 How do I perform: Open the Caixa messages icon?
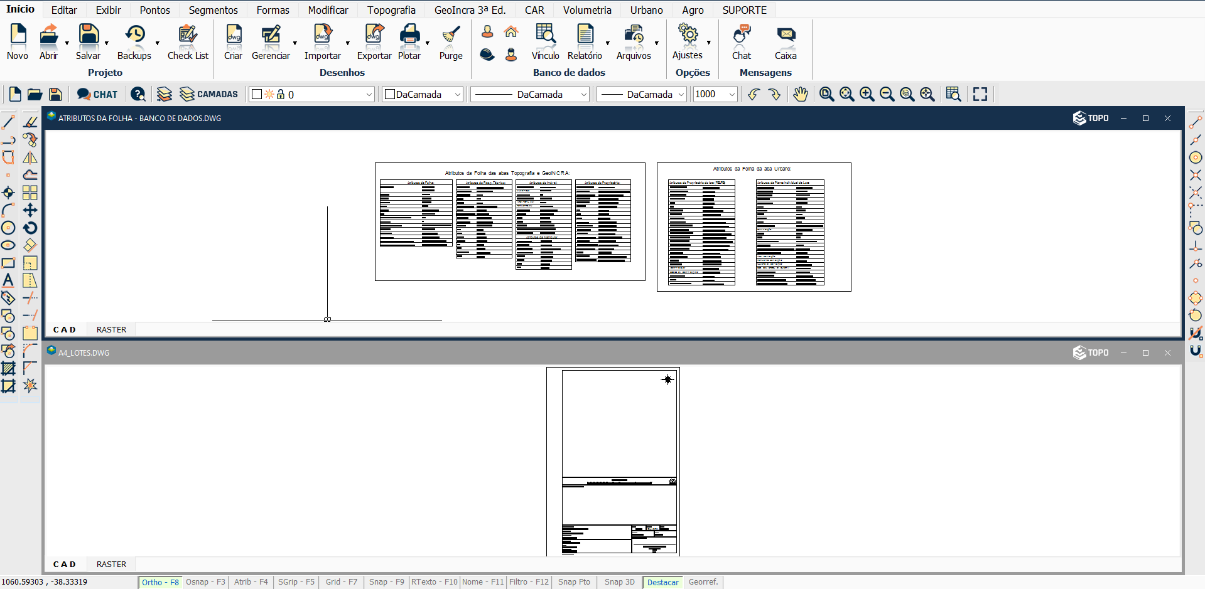785,36
